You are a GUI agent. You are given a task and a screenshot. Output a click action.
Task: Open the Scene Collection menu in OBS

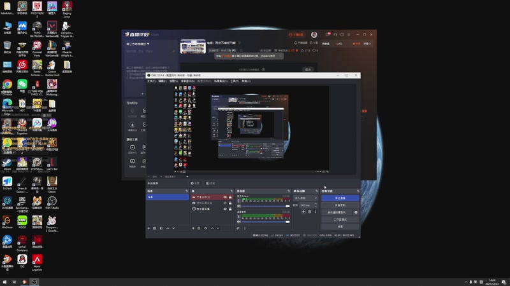click(221, 81)
